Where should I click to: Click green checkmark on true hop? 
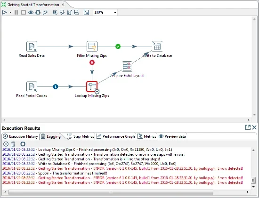click(118, 47)
